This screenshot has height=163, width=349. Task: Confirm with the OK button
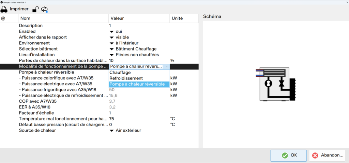point(288,155)
